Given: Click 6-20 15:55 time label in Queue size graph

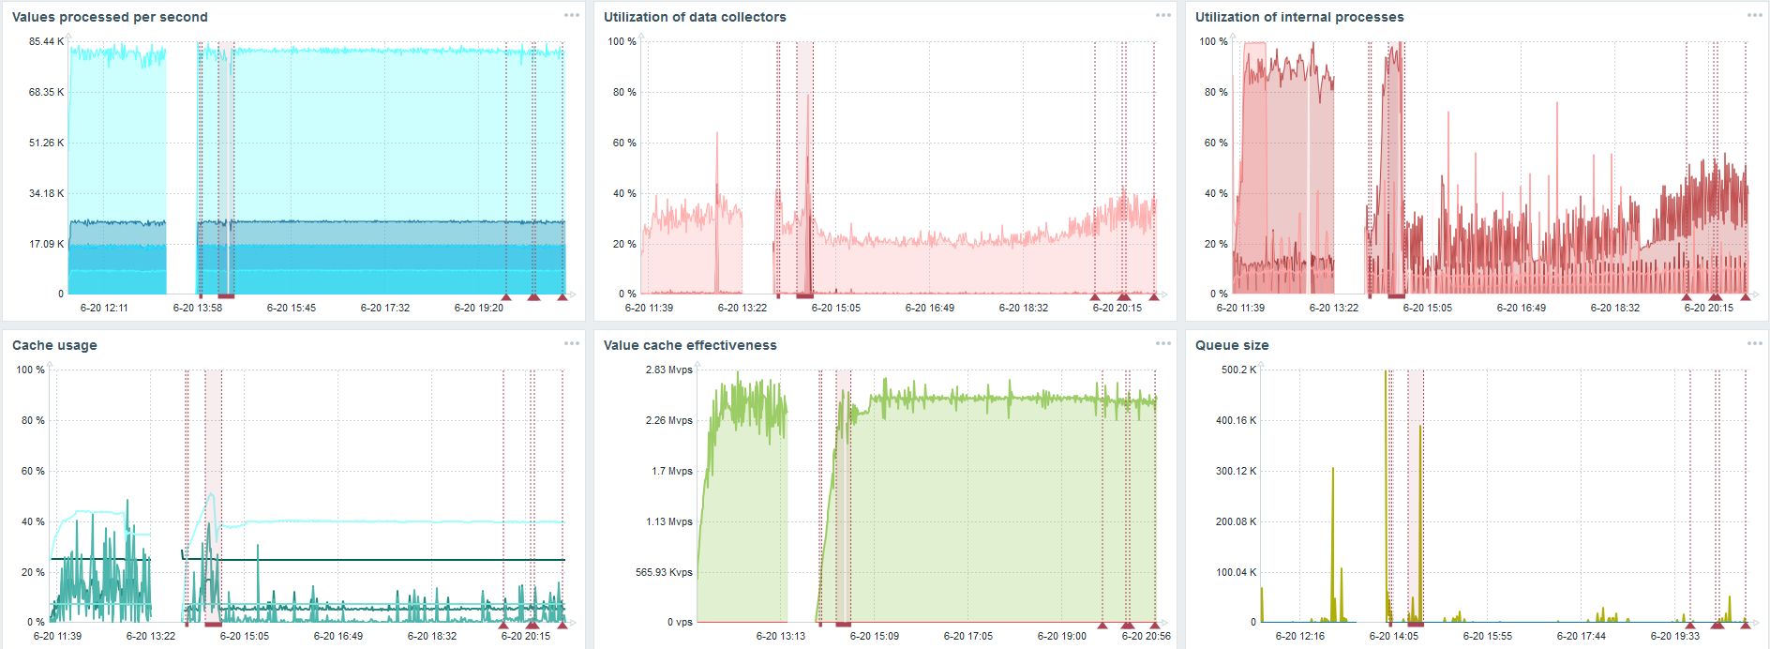Looking at the screenshot, I should click(x=1488, y=636).
